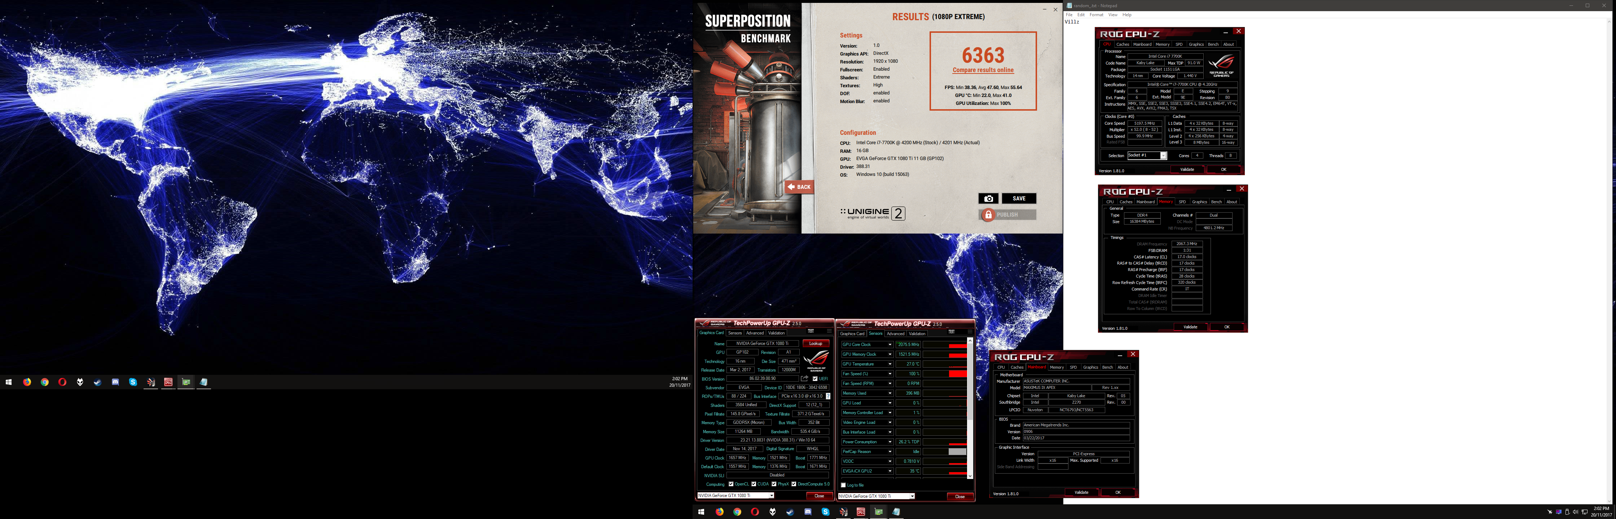Open Opera from the right monitor taskbar
The image size is (1616, 519).
(755, 511)
